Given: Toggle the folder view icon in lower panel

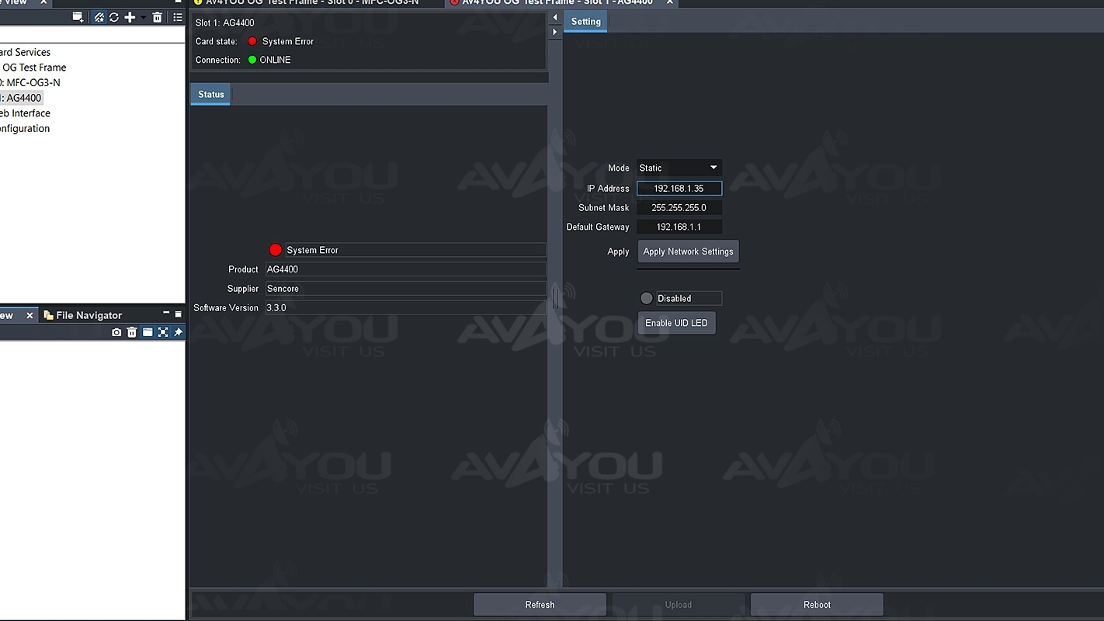Looking at the screenshot, I should coord(148,332).
